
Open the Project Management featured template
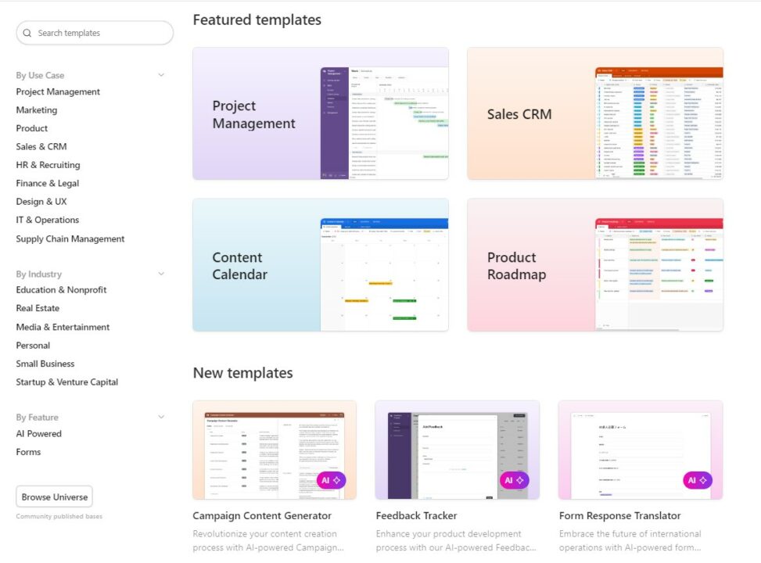tap(321, 114)
